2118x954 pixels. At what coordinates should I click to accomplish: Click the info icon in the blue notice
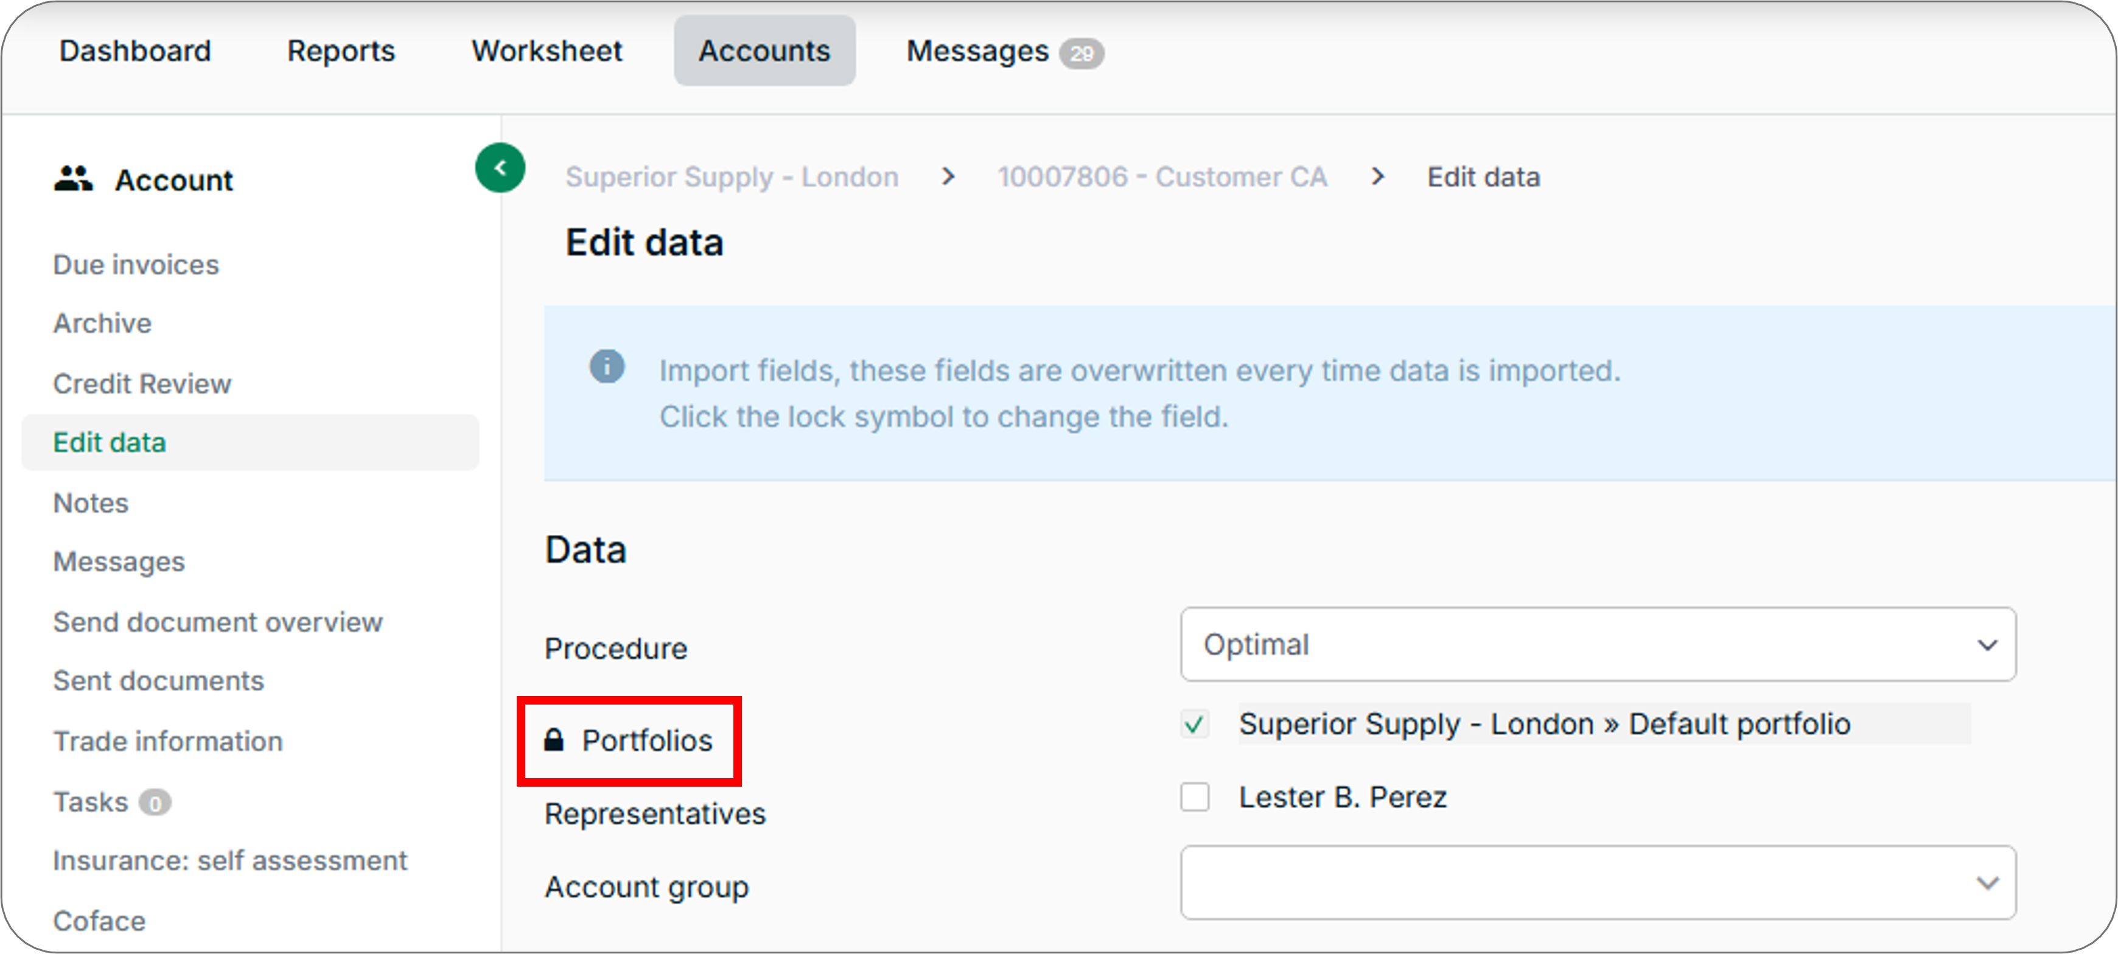[607, 366]
